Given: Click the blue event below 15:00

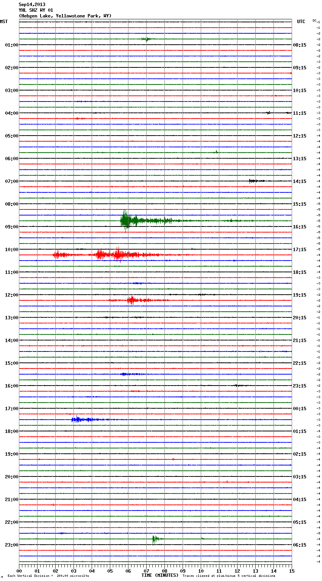Looking at the screenshot, I should click(x=133, y=374).
